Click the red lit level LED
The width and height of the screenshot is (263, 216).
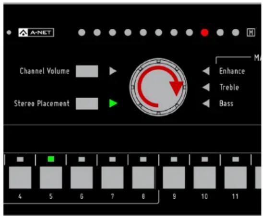click(x=204, y=32)
